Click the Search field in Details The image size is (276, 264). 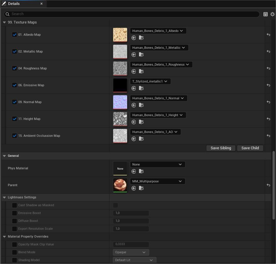click(x=132, y=14)
